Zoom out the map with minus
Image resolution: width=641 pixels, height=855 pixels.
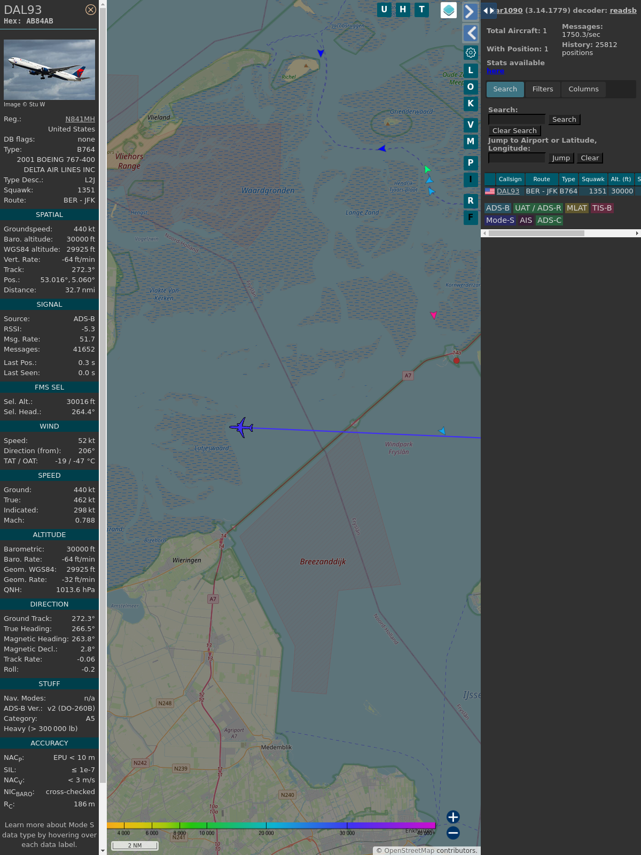coord(453,833)
